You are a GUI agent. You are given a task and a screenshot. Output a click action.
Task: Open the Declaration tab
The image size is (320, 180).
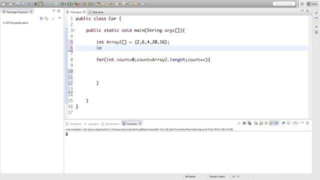(x=110, y=124)
